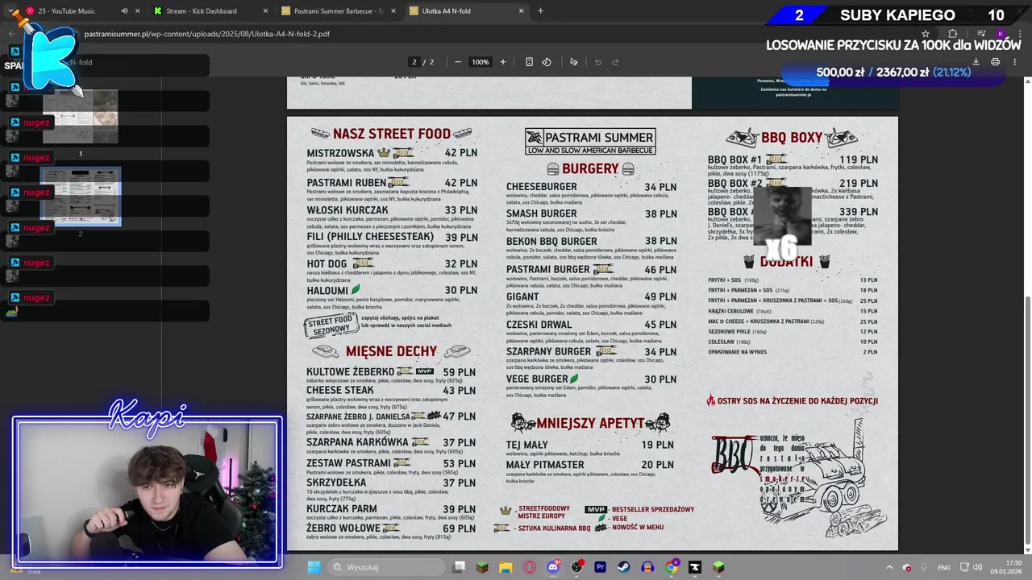Image resolution: width=1032 pixels, height=580 pixels.
Task: Click the PDF vertical scrollbar
Action: (x=1027, y=419)
